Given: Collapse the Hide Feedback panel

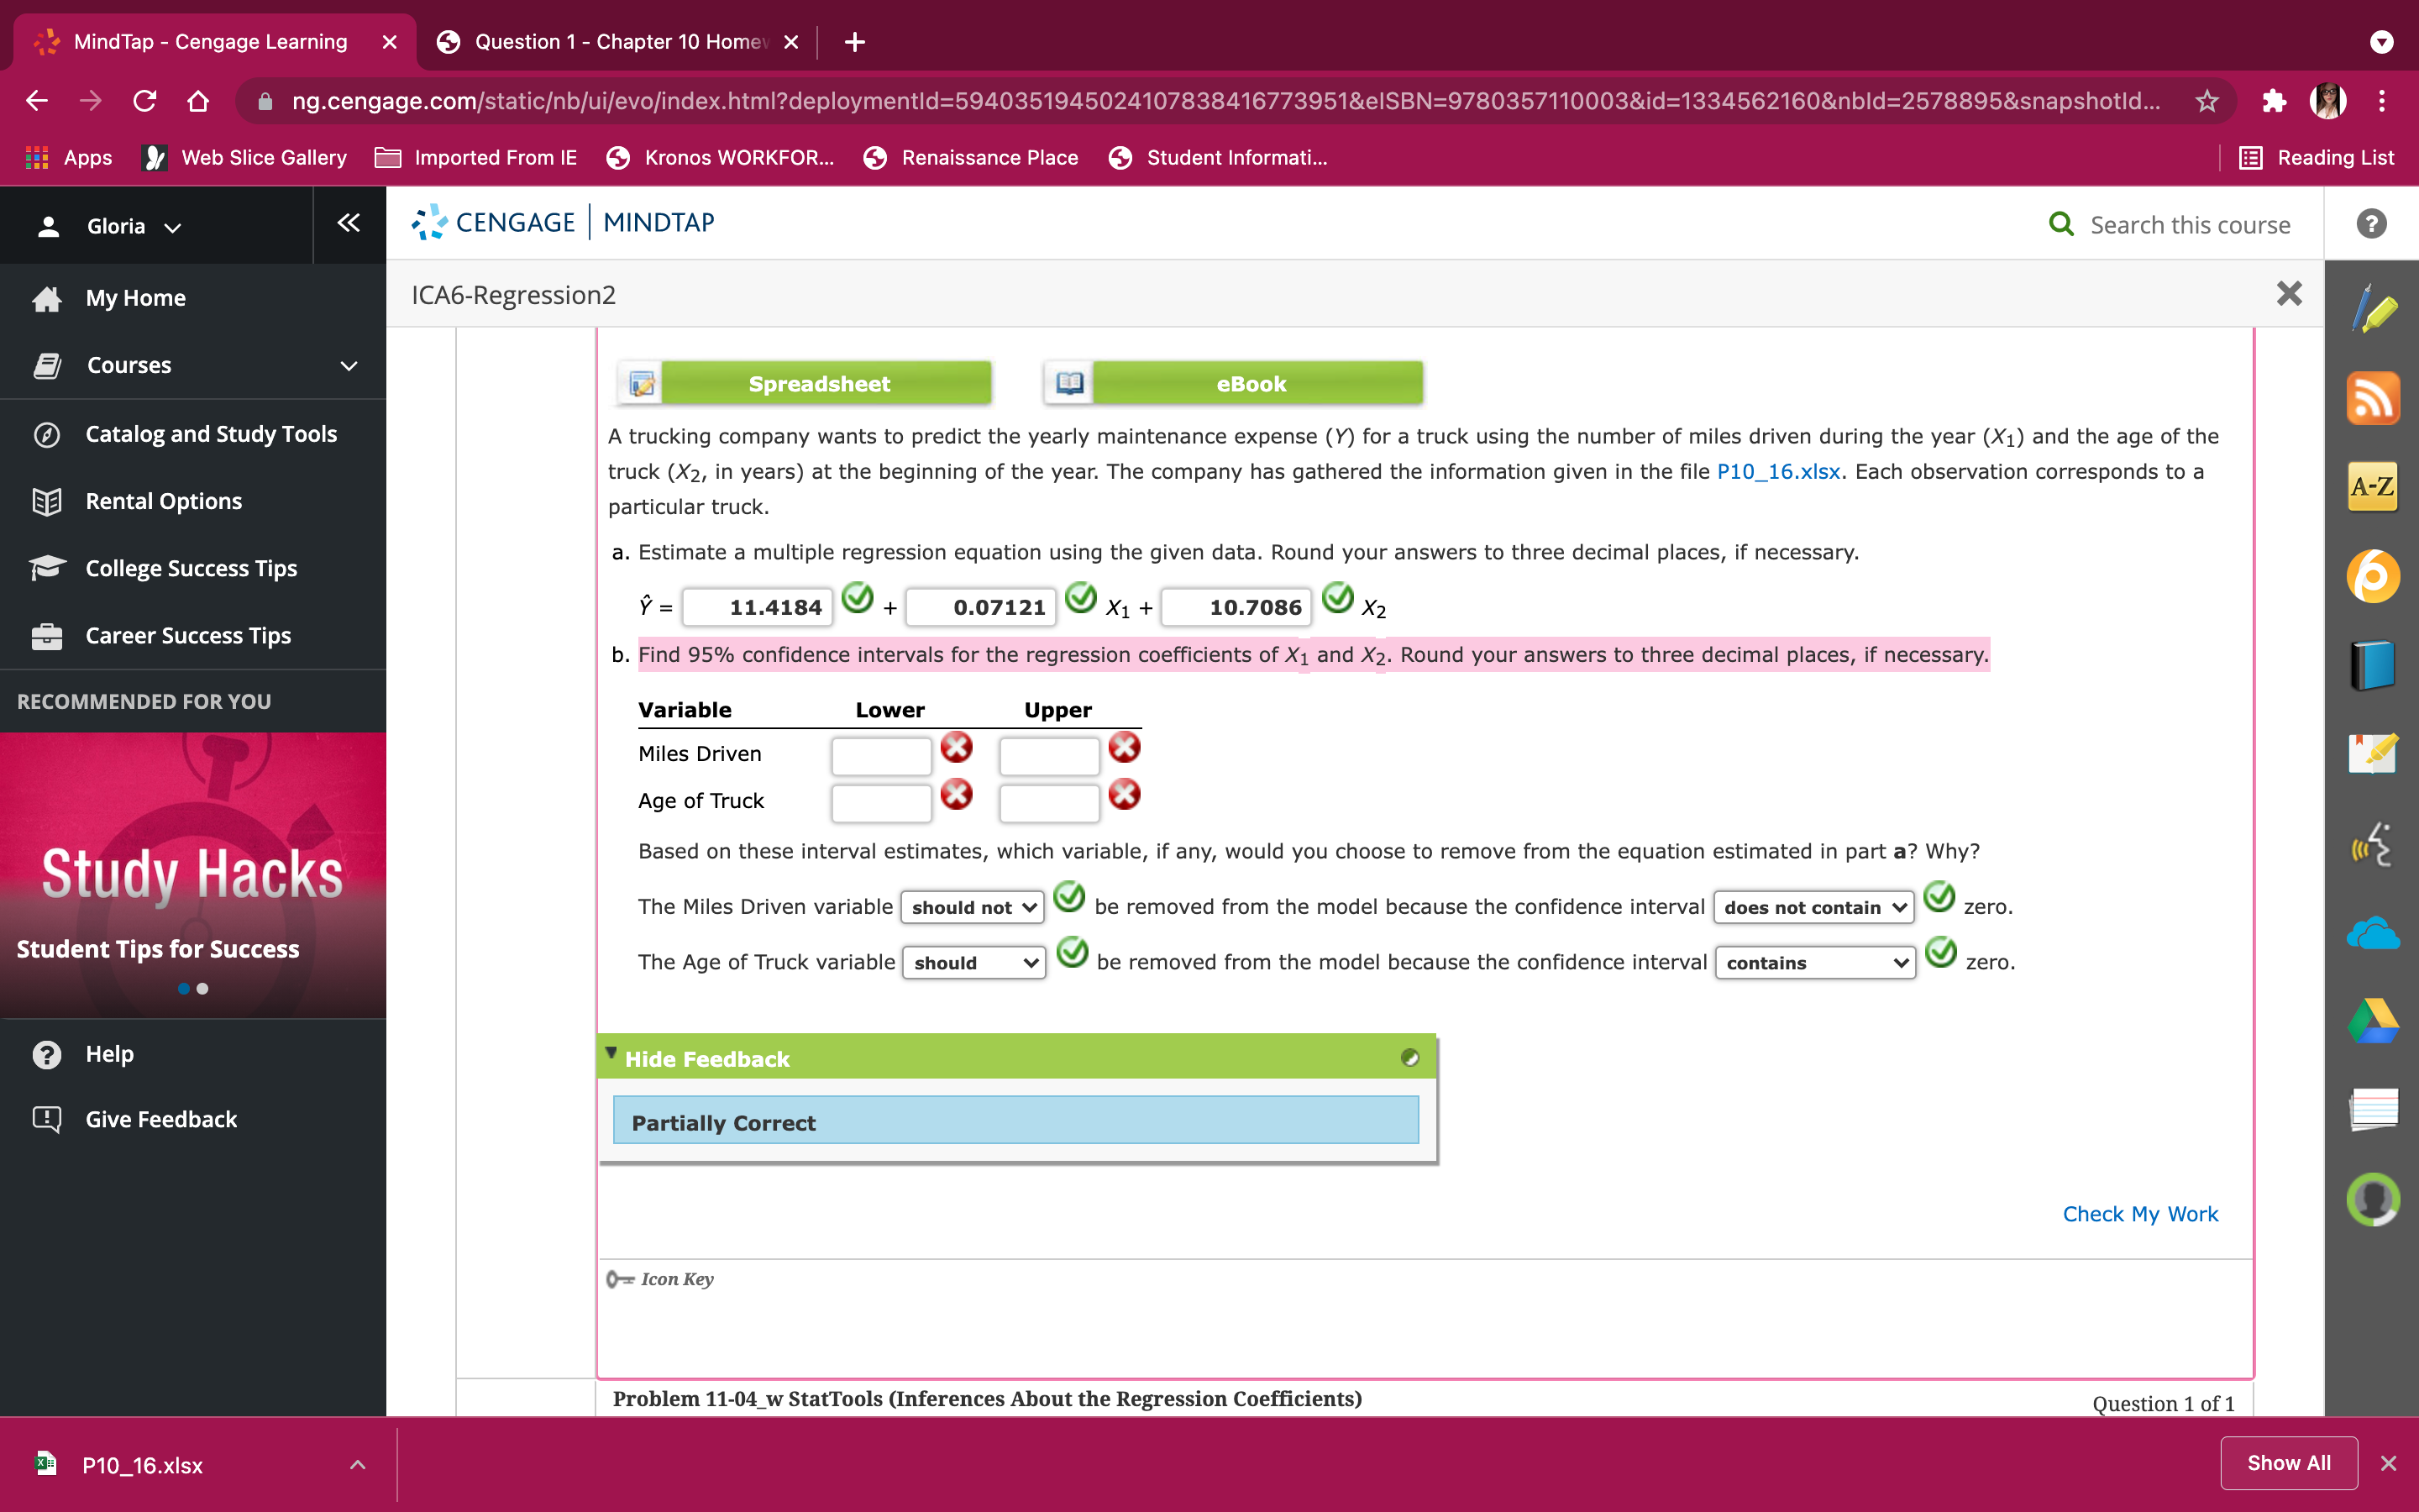Looking at the screenshot, I should click(x=706, y=1058).
